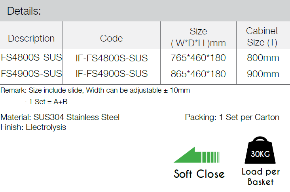This screenshot has height=192, width=290.
Task: Click the green Soft Close arrow icon
Action: pyautogui.click(x=197, y=155)
